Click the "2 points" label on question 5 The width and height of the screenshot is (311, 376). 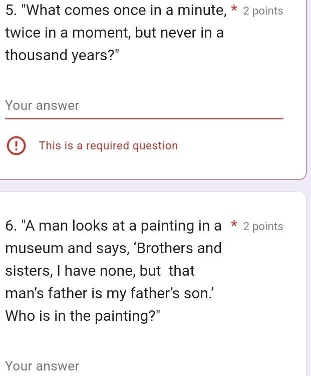tap(262, 11)
